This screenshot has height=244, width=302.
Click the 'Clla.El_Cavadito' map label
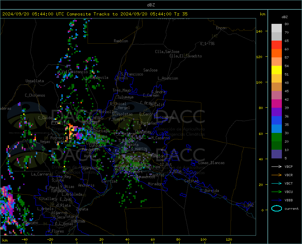[186, 56]
